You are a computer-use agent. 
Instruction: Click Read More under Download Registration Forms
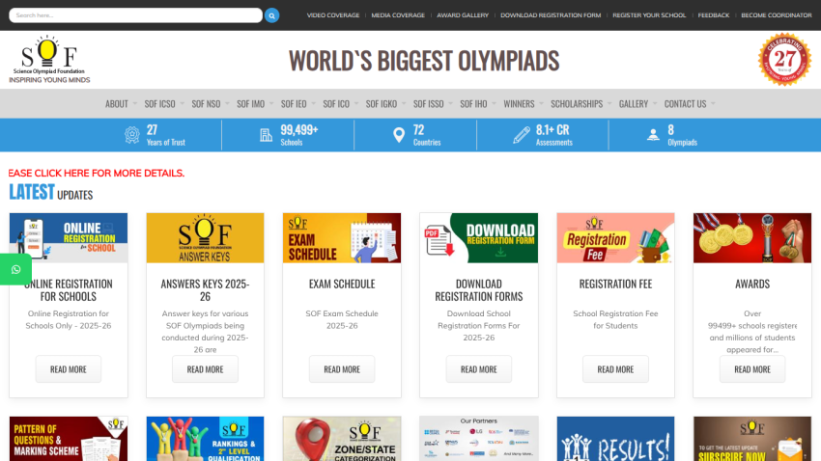click(x=478, y=369)
